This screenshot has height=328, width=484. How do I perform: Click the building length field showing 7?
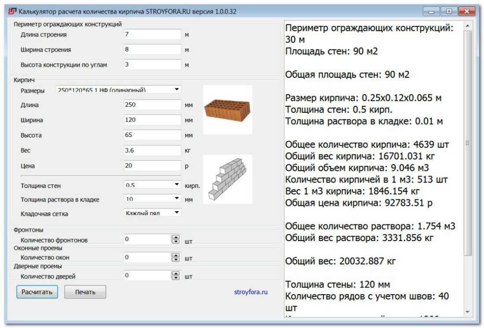tap(152, 34)
